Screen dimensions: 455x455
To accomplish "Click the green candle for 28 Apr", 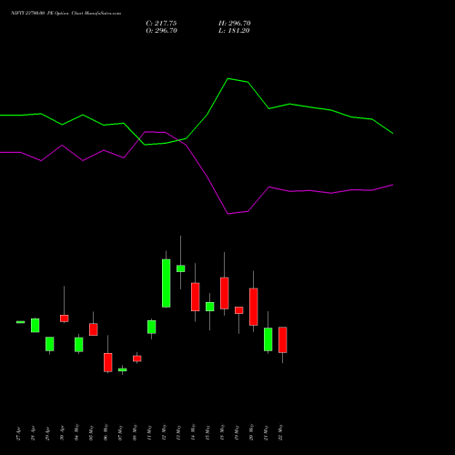I will (x=35, y=326).
